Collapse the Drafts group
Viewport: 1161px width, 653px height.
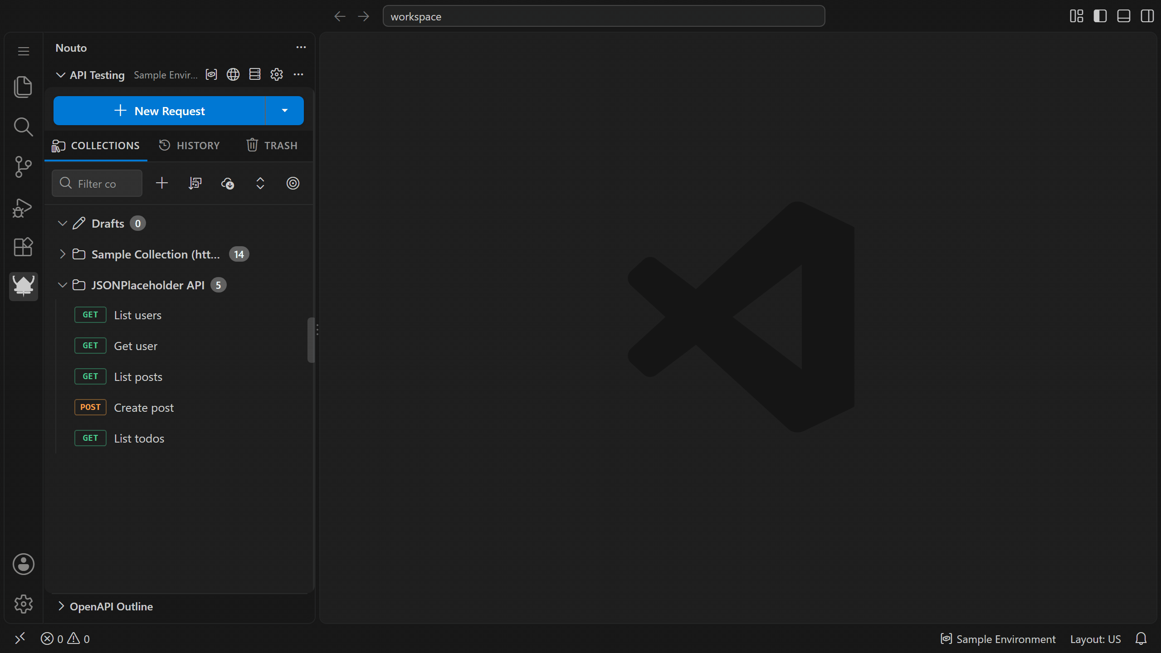(x=63, y=224)
